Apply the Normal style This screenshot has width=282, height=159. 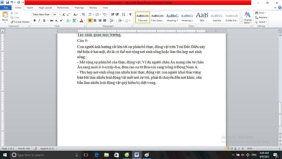click(x=142, y=17)
